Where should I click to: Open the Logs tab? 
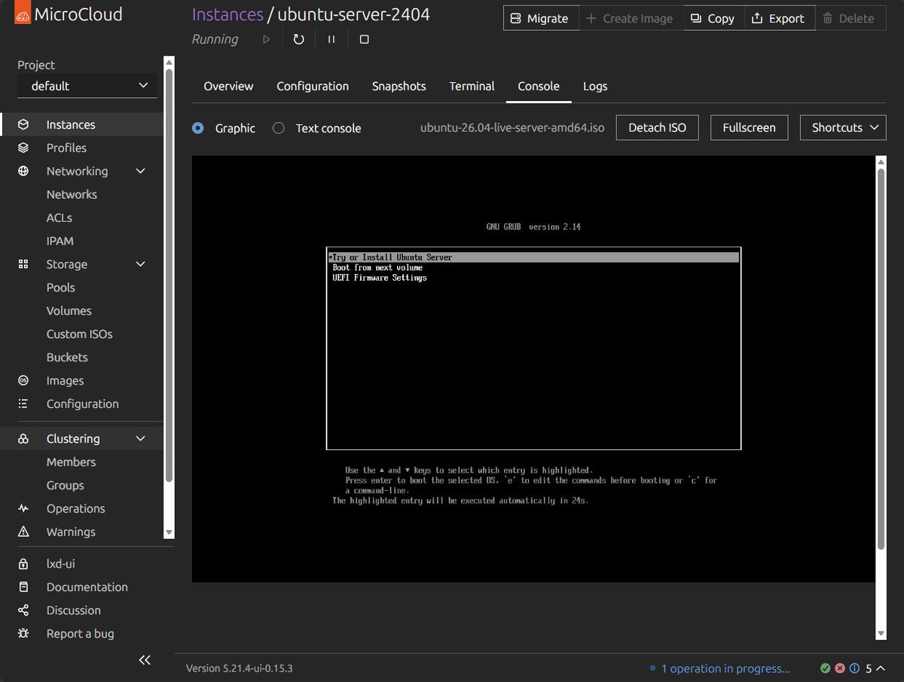[595, 86]
